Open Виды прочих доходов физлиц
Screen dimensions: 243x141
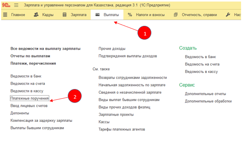point(124,107)
